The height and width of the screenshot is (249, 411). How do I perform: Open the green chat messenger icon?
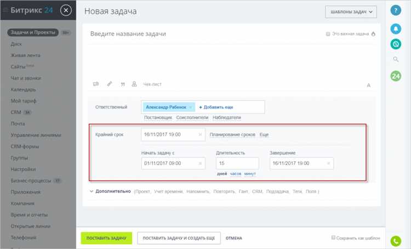396,44
